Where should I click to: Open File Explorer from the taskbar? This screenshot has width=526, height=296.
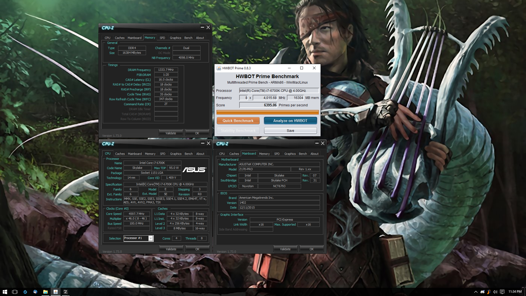click(x=45, y=292)
